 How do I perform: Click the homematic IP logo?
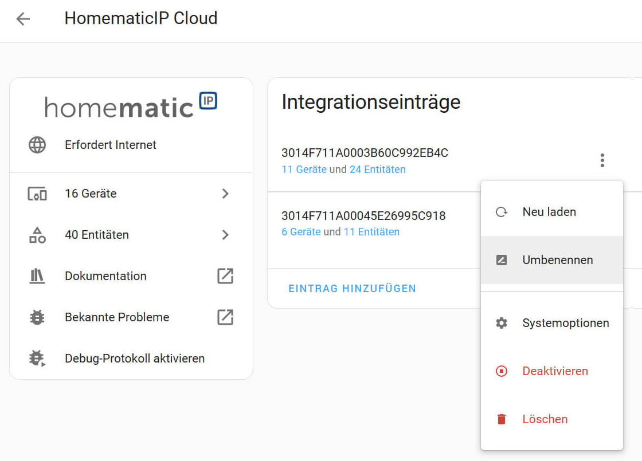click(131, 106)
